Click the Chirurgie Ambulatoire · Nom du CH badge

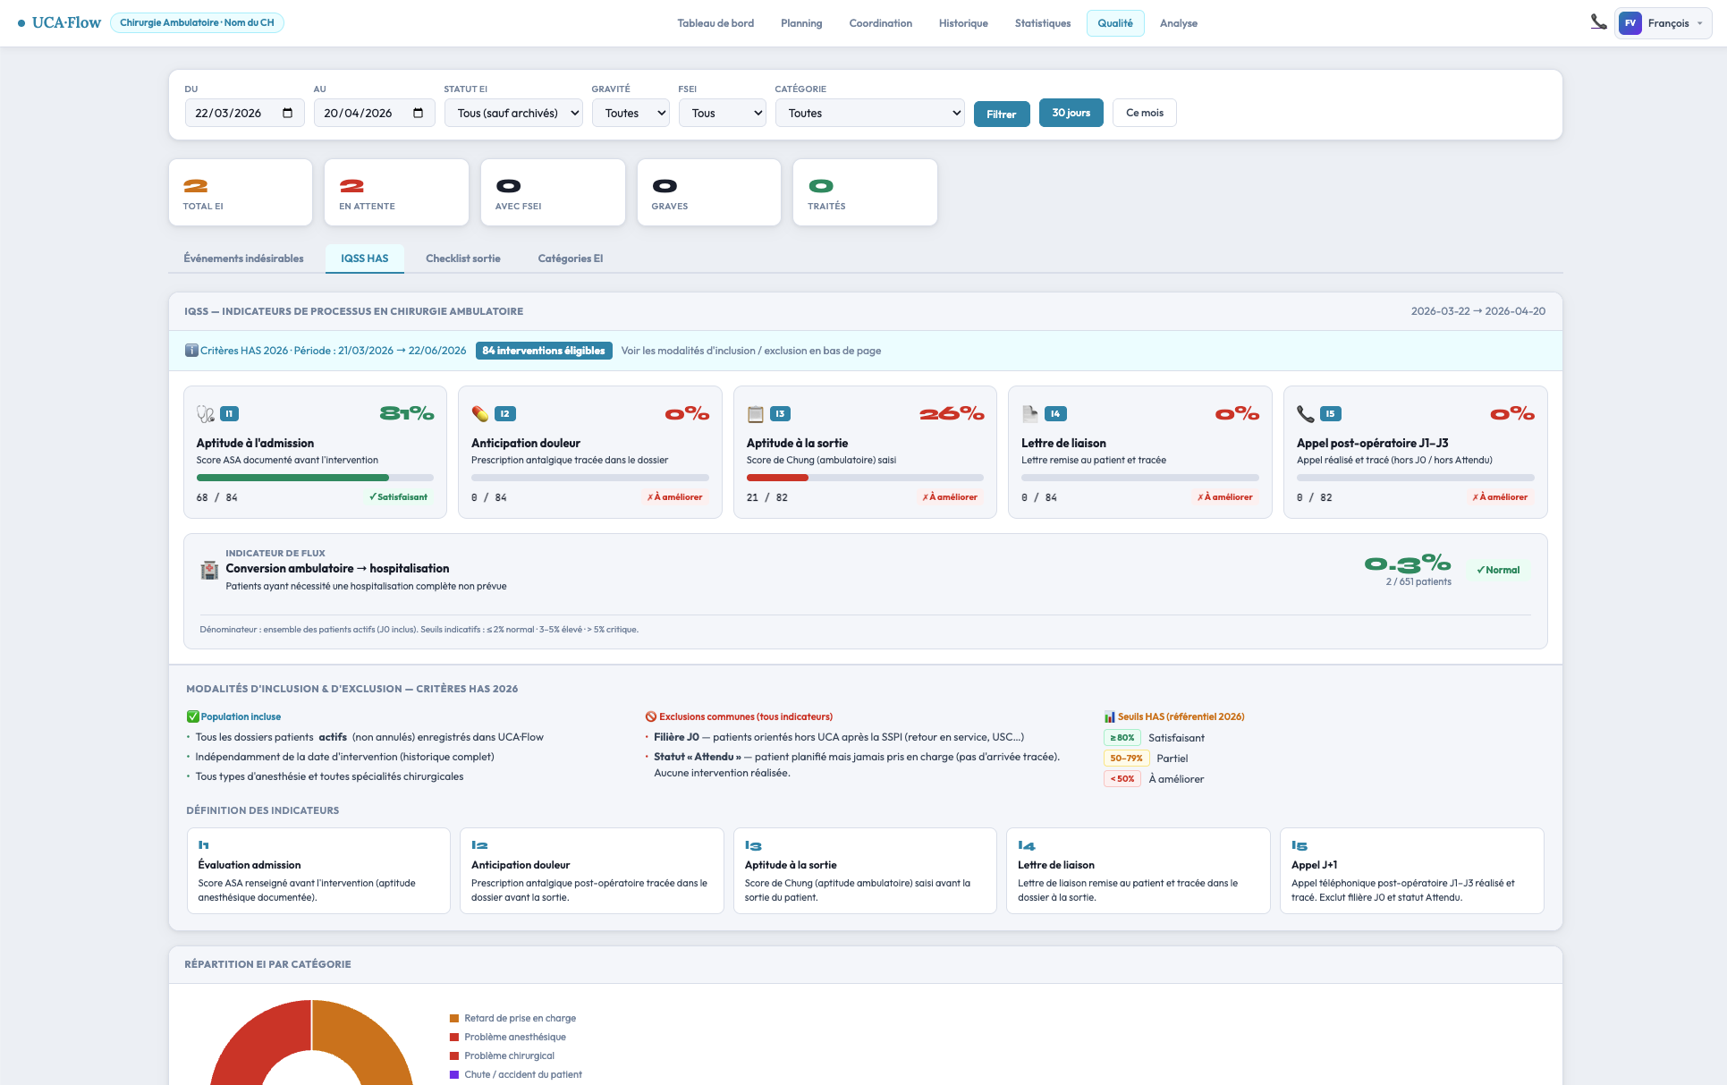point(197,22)
